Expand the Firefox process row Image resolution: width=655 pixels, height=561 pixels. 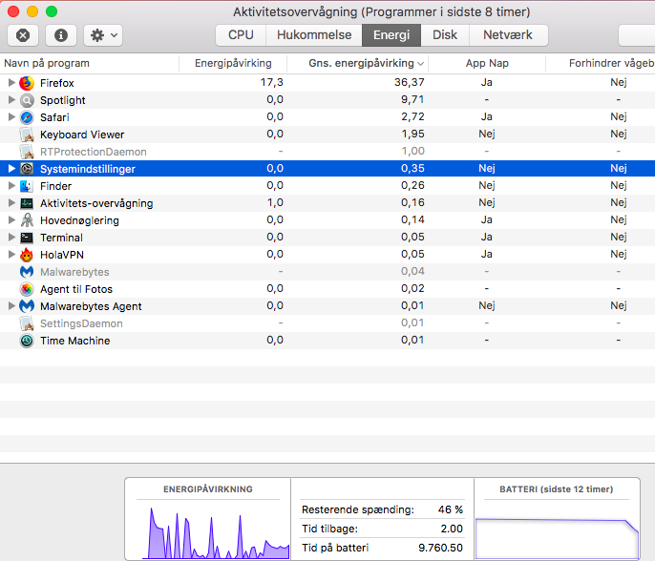[11, 83]
